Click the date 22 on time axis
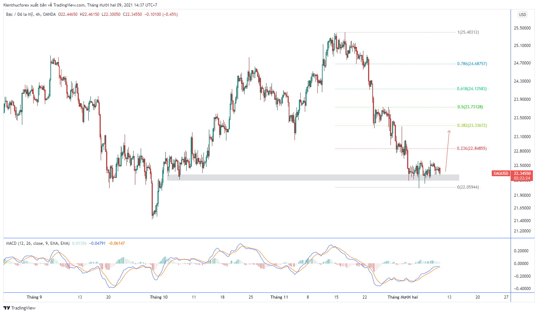Screen dimensions: 538x314 (365, 297)
